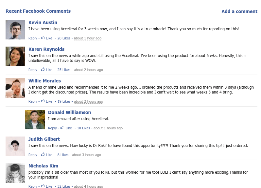Hit the thumbs-up icon under Judith Gilbert's comment
This screenshot has width=261, height=188.
[x=43, y=154]
